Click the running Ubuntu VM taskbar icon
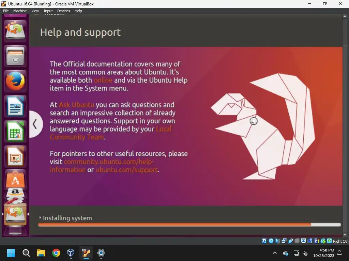 (86, 253)
